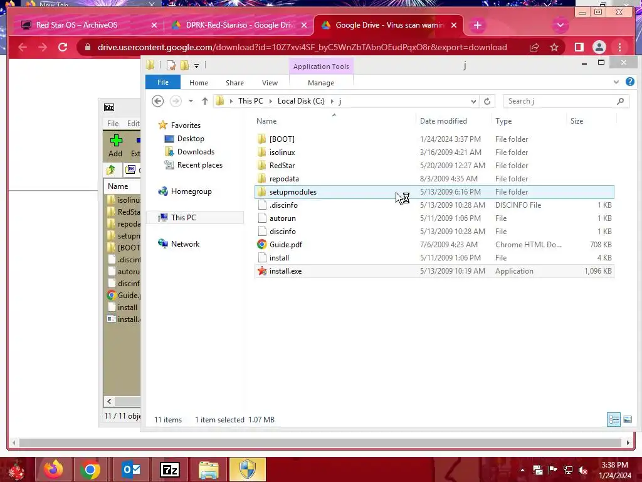Select the repodata folder icon
Image resolution: width=642 pixels, height=482 pixels.
(x=261, y=179)
